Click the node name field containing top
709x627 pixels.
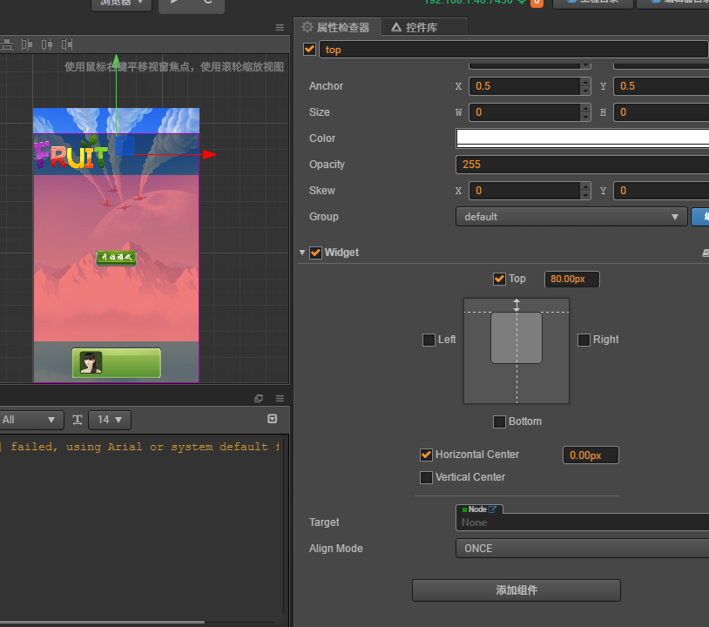(513, 50)
